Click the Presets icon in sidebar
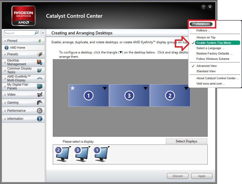Viewport: 242px width, 184px height. [x=40, y=54]
